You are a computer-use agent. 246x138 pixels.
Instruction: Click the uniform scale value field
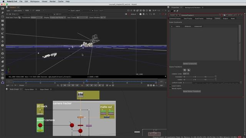[x=187, y=83]
